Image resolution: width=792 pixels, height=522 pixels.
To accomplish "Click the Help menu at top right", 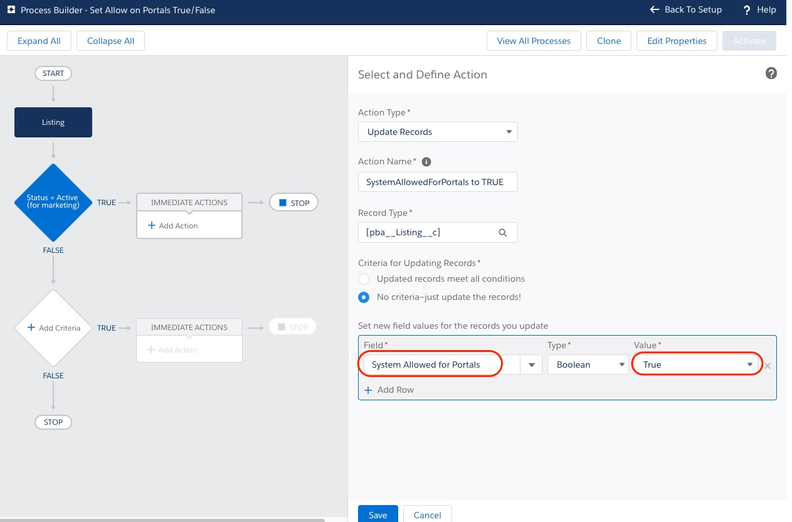I will coord(759,9).
